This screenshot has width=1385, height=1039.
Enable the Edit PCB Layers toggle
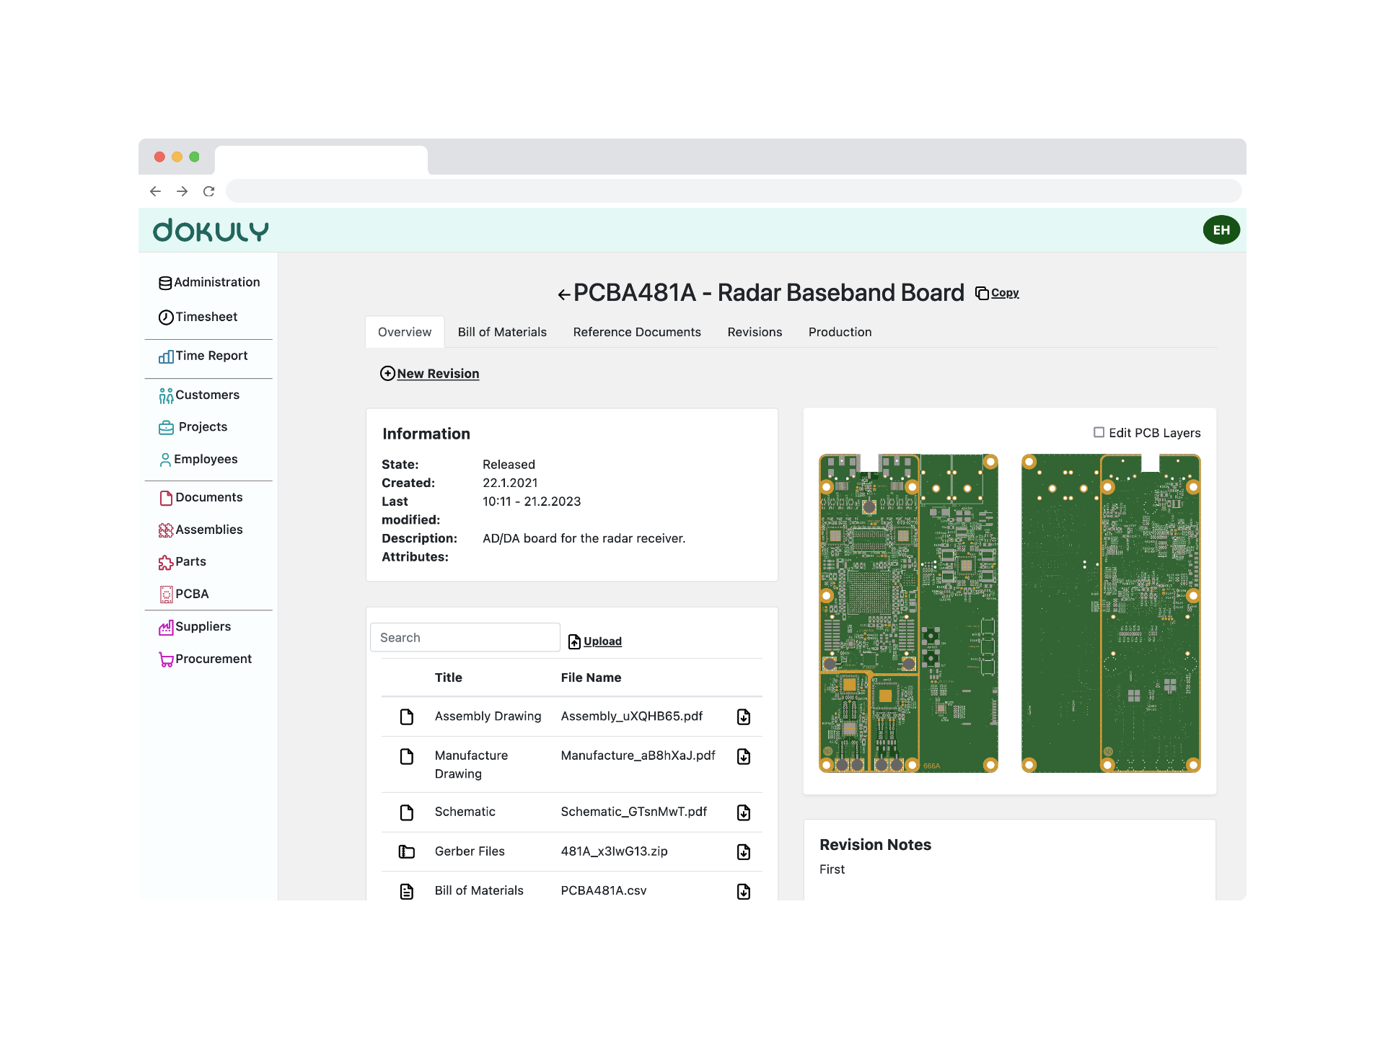[x=1097, y=432]
